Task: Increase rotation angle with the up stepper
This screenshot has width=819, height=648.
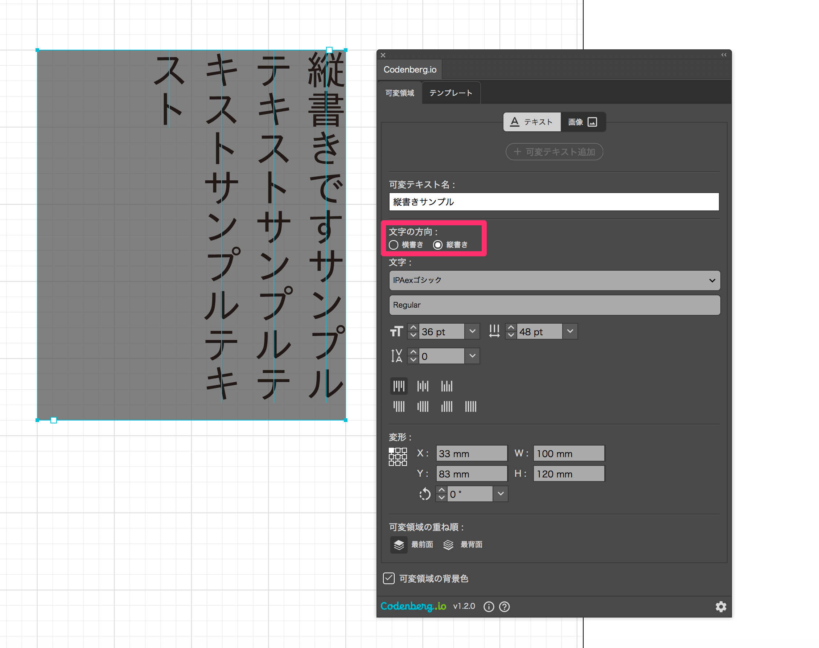Action: tap(441, 490)
